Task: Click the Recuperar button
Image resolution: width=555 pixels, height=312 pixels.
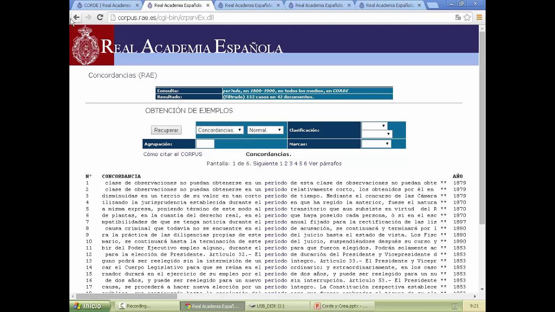Action: tap(166, 130)
